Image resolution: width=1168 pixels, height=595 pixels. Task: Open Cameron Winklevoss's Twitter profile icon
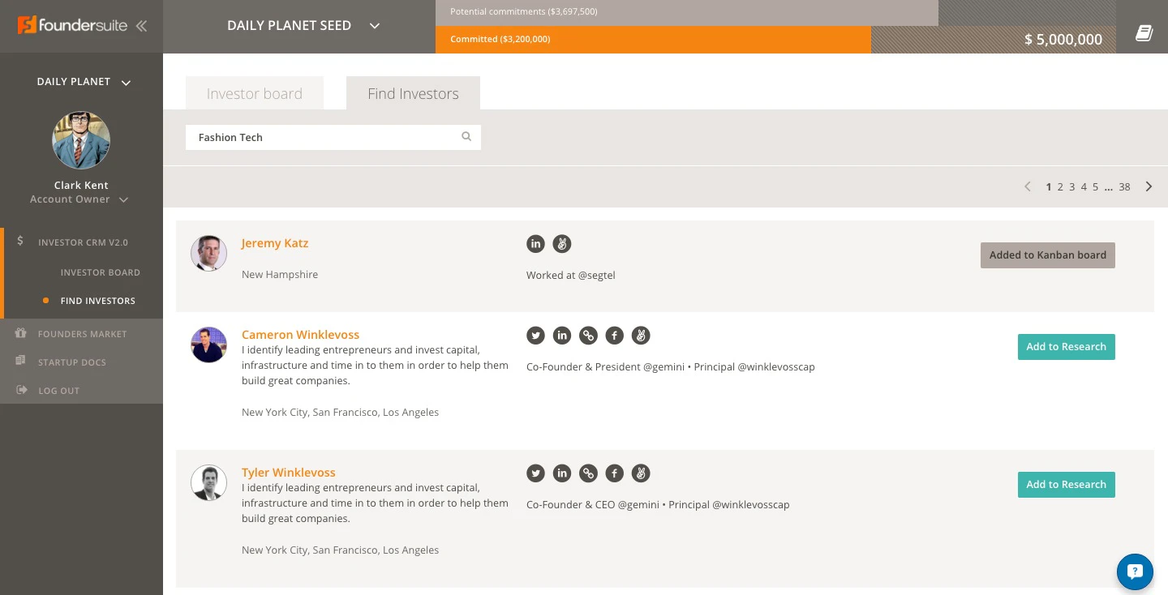tap(535, 335)
